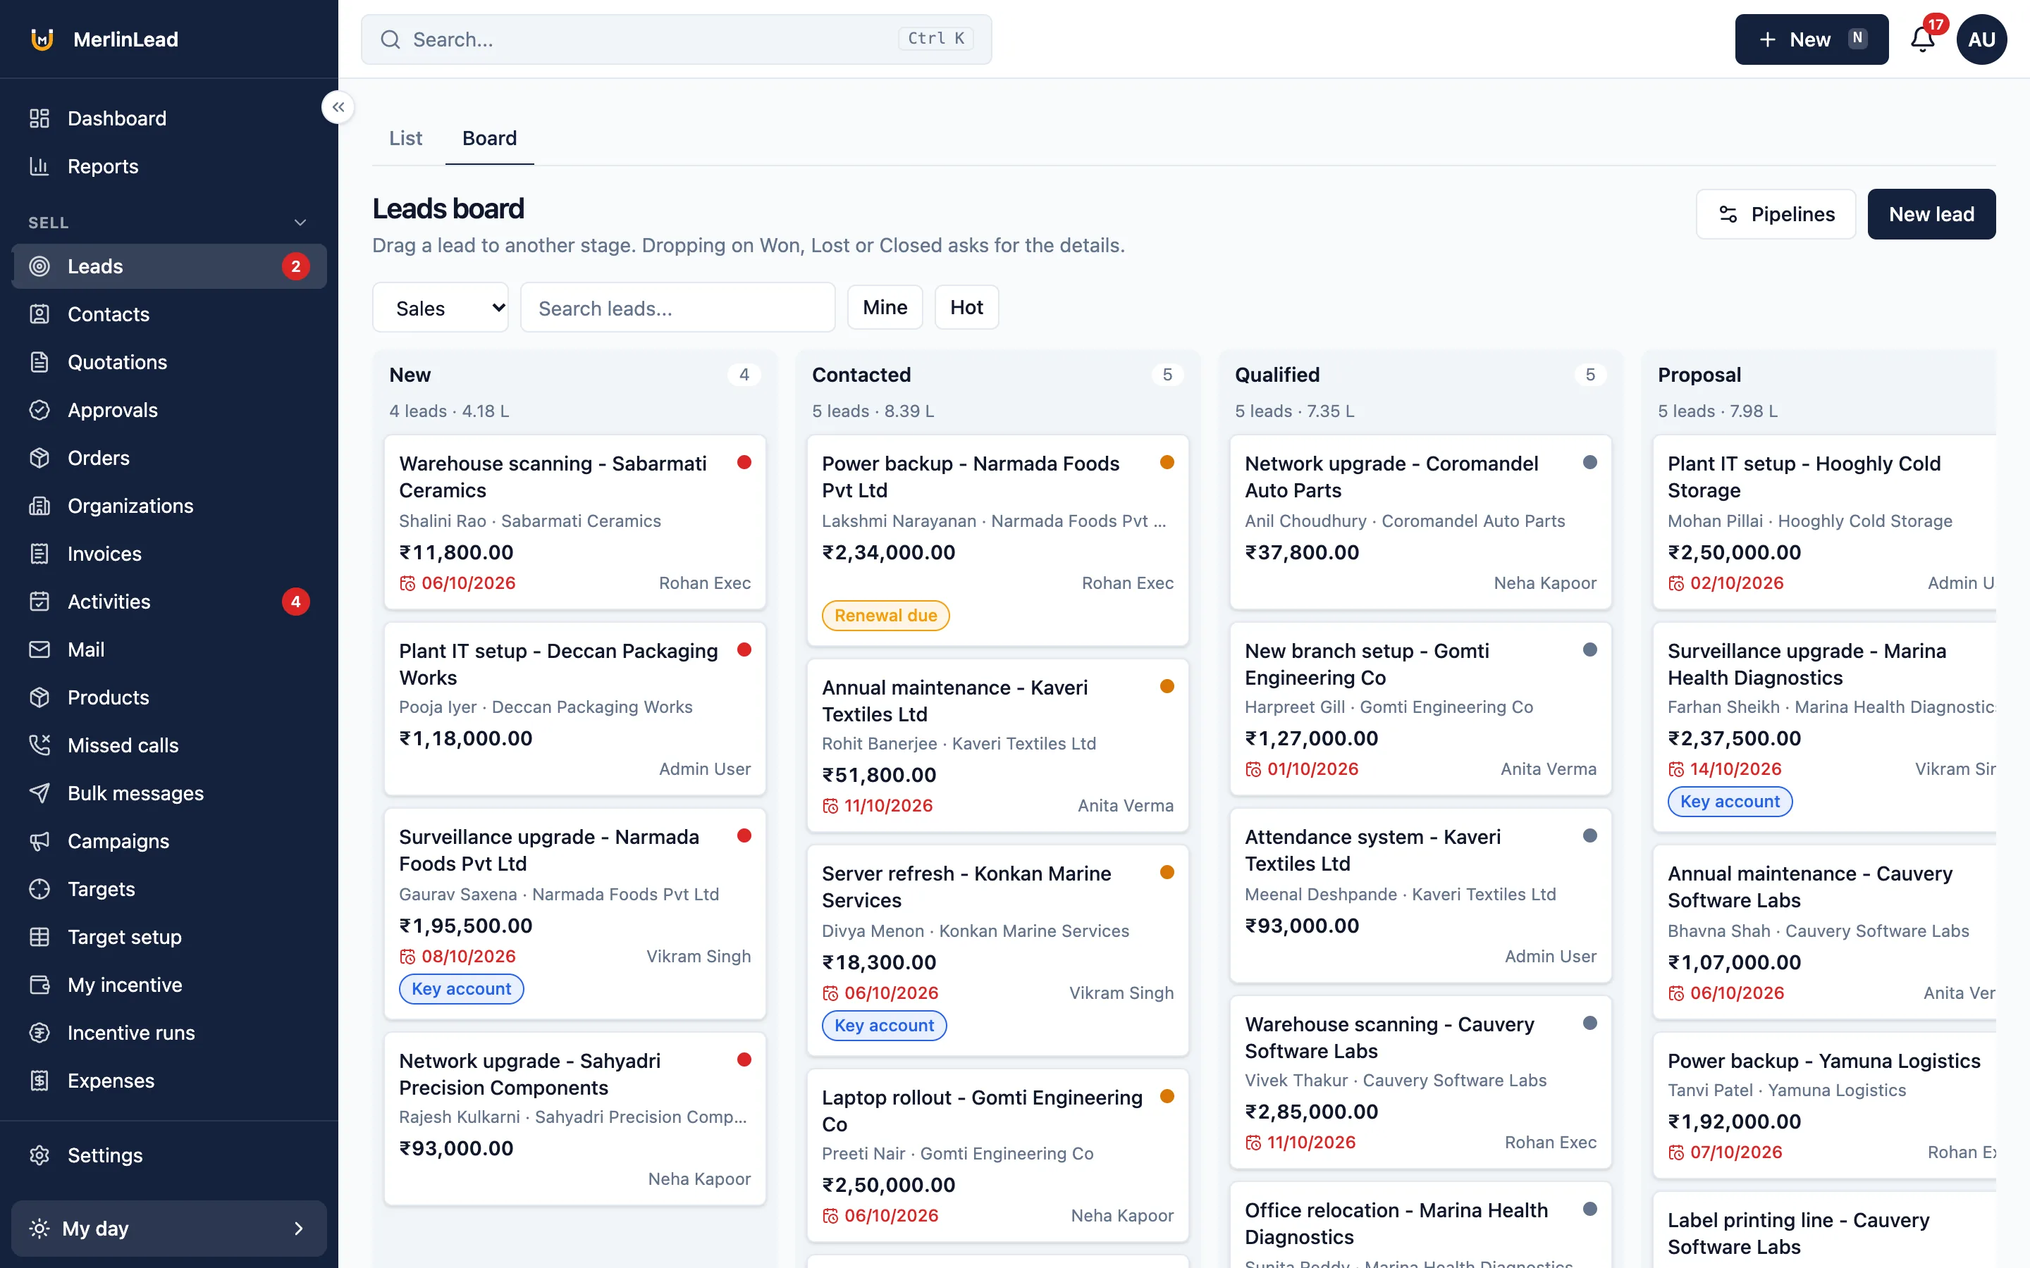Click due date 06/10/2026 on Sabarmati Ceramics card
This screenshot has height=1268, width=2030.
coord(468,583)
